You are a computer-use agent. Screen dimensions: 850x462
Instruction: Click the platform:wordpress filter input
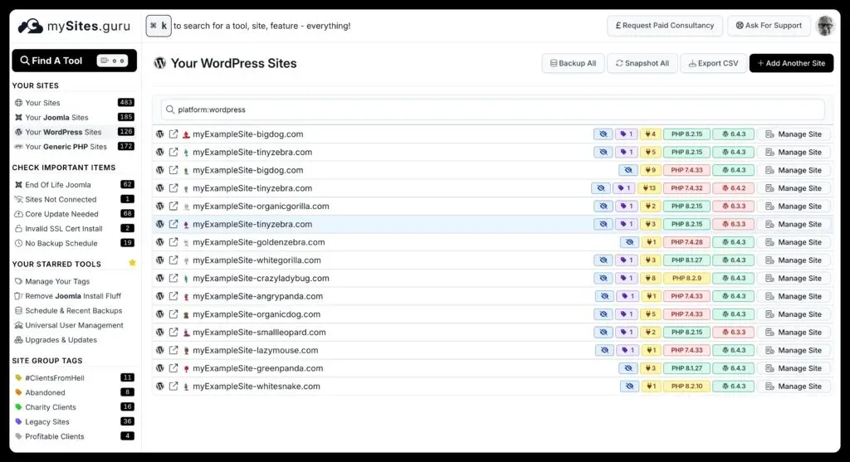493,109
